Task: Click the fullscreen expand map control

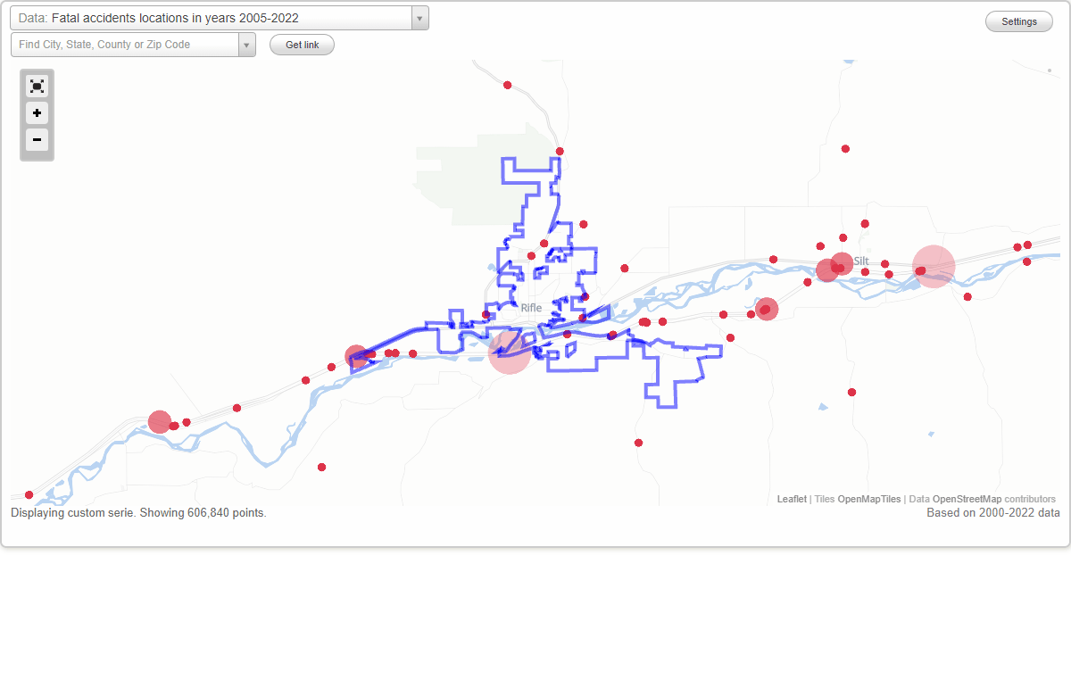Action: click(37, 86)
